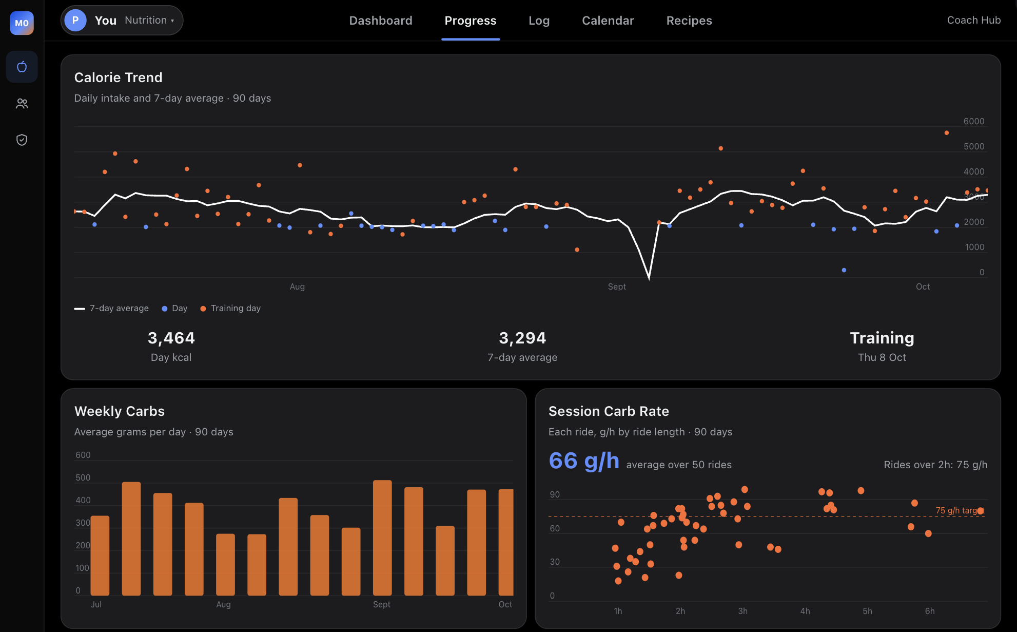Switch to the Dashboard tab
This screenshot has width=1017, height=632.
pos(381,21)
